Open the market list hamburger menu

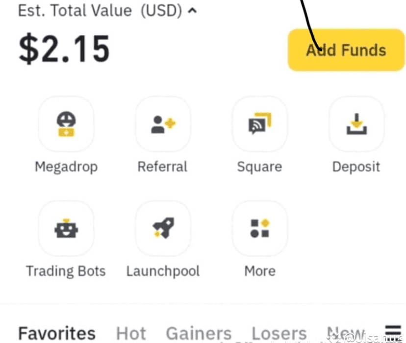[393, 332]
